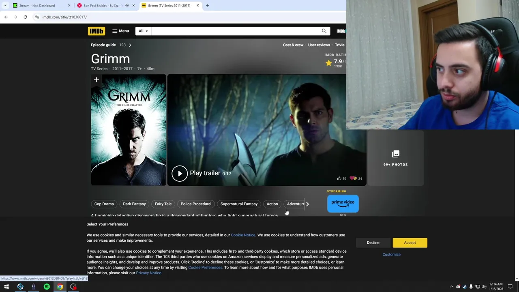Show more genres with right chevron
The image size is (519, 292).
(307, 204)
